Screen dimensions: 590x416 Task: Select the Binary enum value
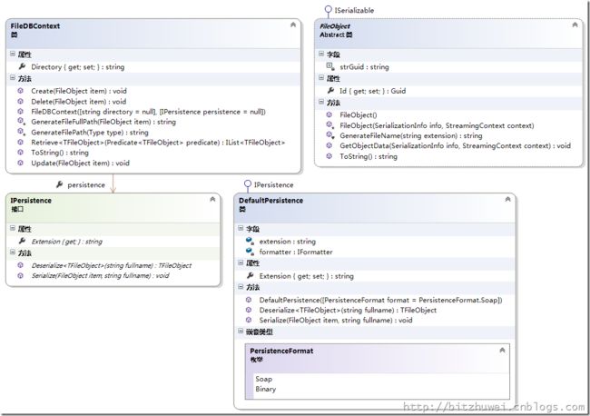(266, 390)
